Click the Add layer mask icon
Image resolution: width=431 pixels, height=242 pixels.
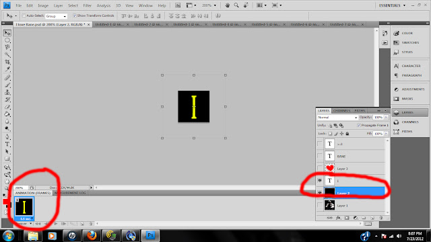click(x=347, y=218)
